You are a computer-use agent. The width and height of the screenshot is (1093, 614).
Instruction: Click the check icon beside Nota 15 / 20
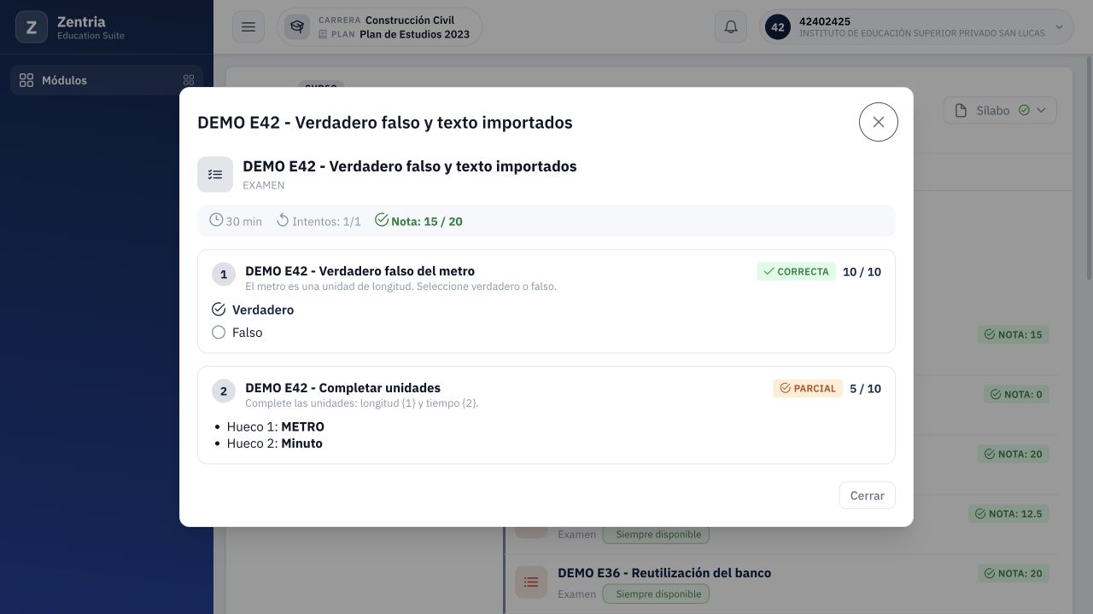click(x=382, y=220)
